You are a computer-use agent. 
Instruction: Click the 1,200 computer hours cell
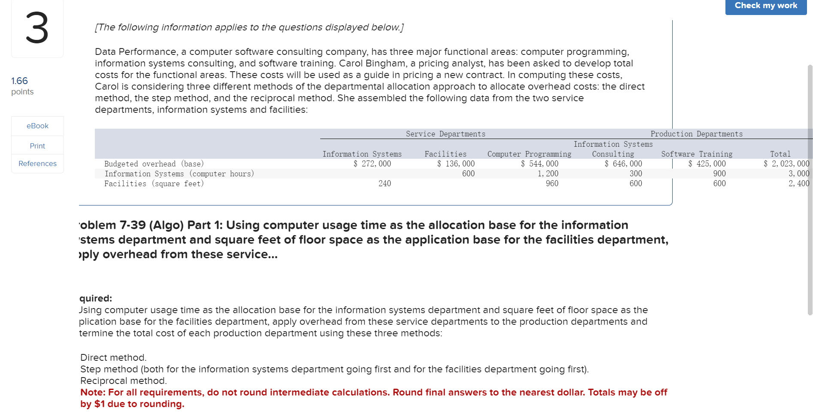[548, 174]
